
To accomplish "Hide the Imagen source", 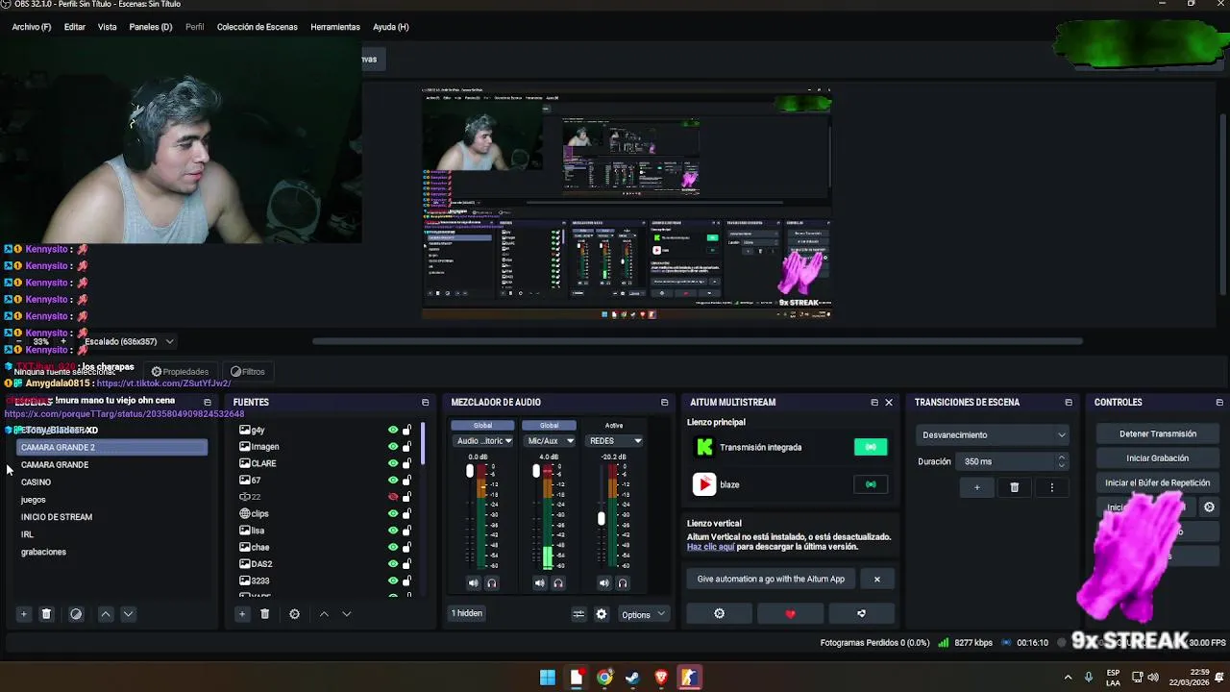I will [392, 446].
